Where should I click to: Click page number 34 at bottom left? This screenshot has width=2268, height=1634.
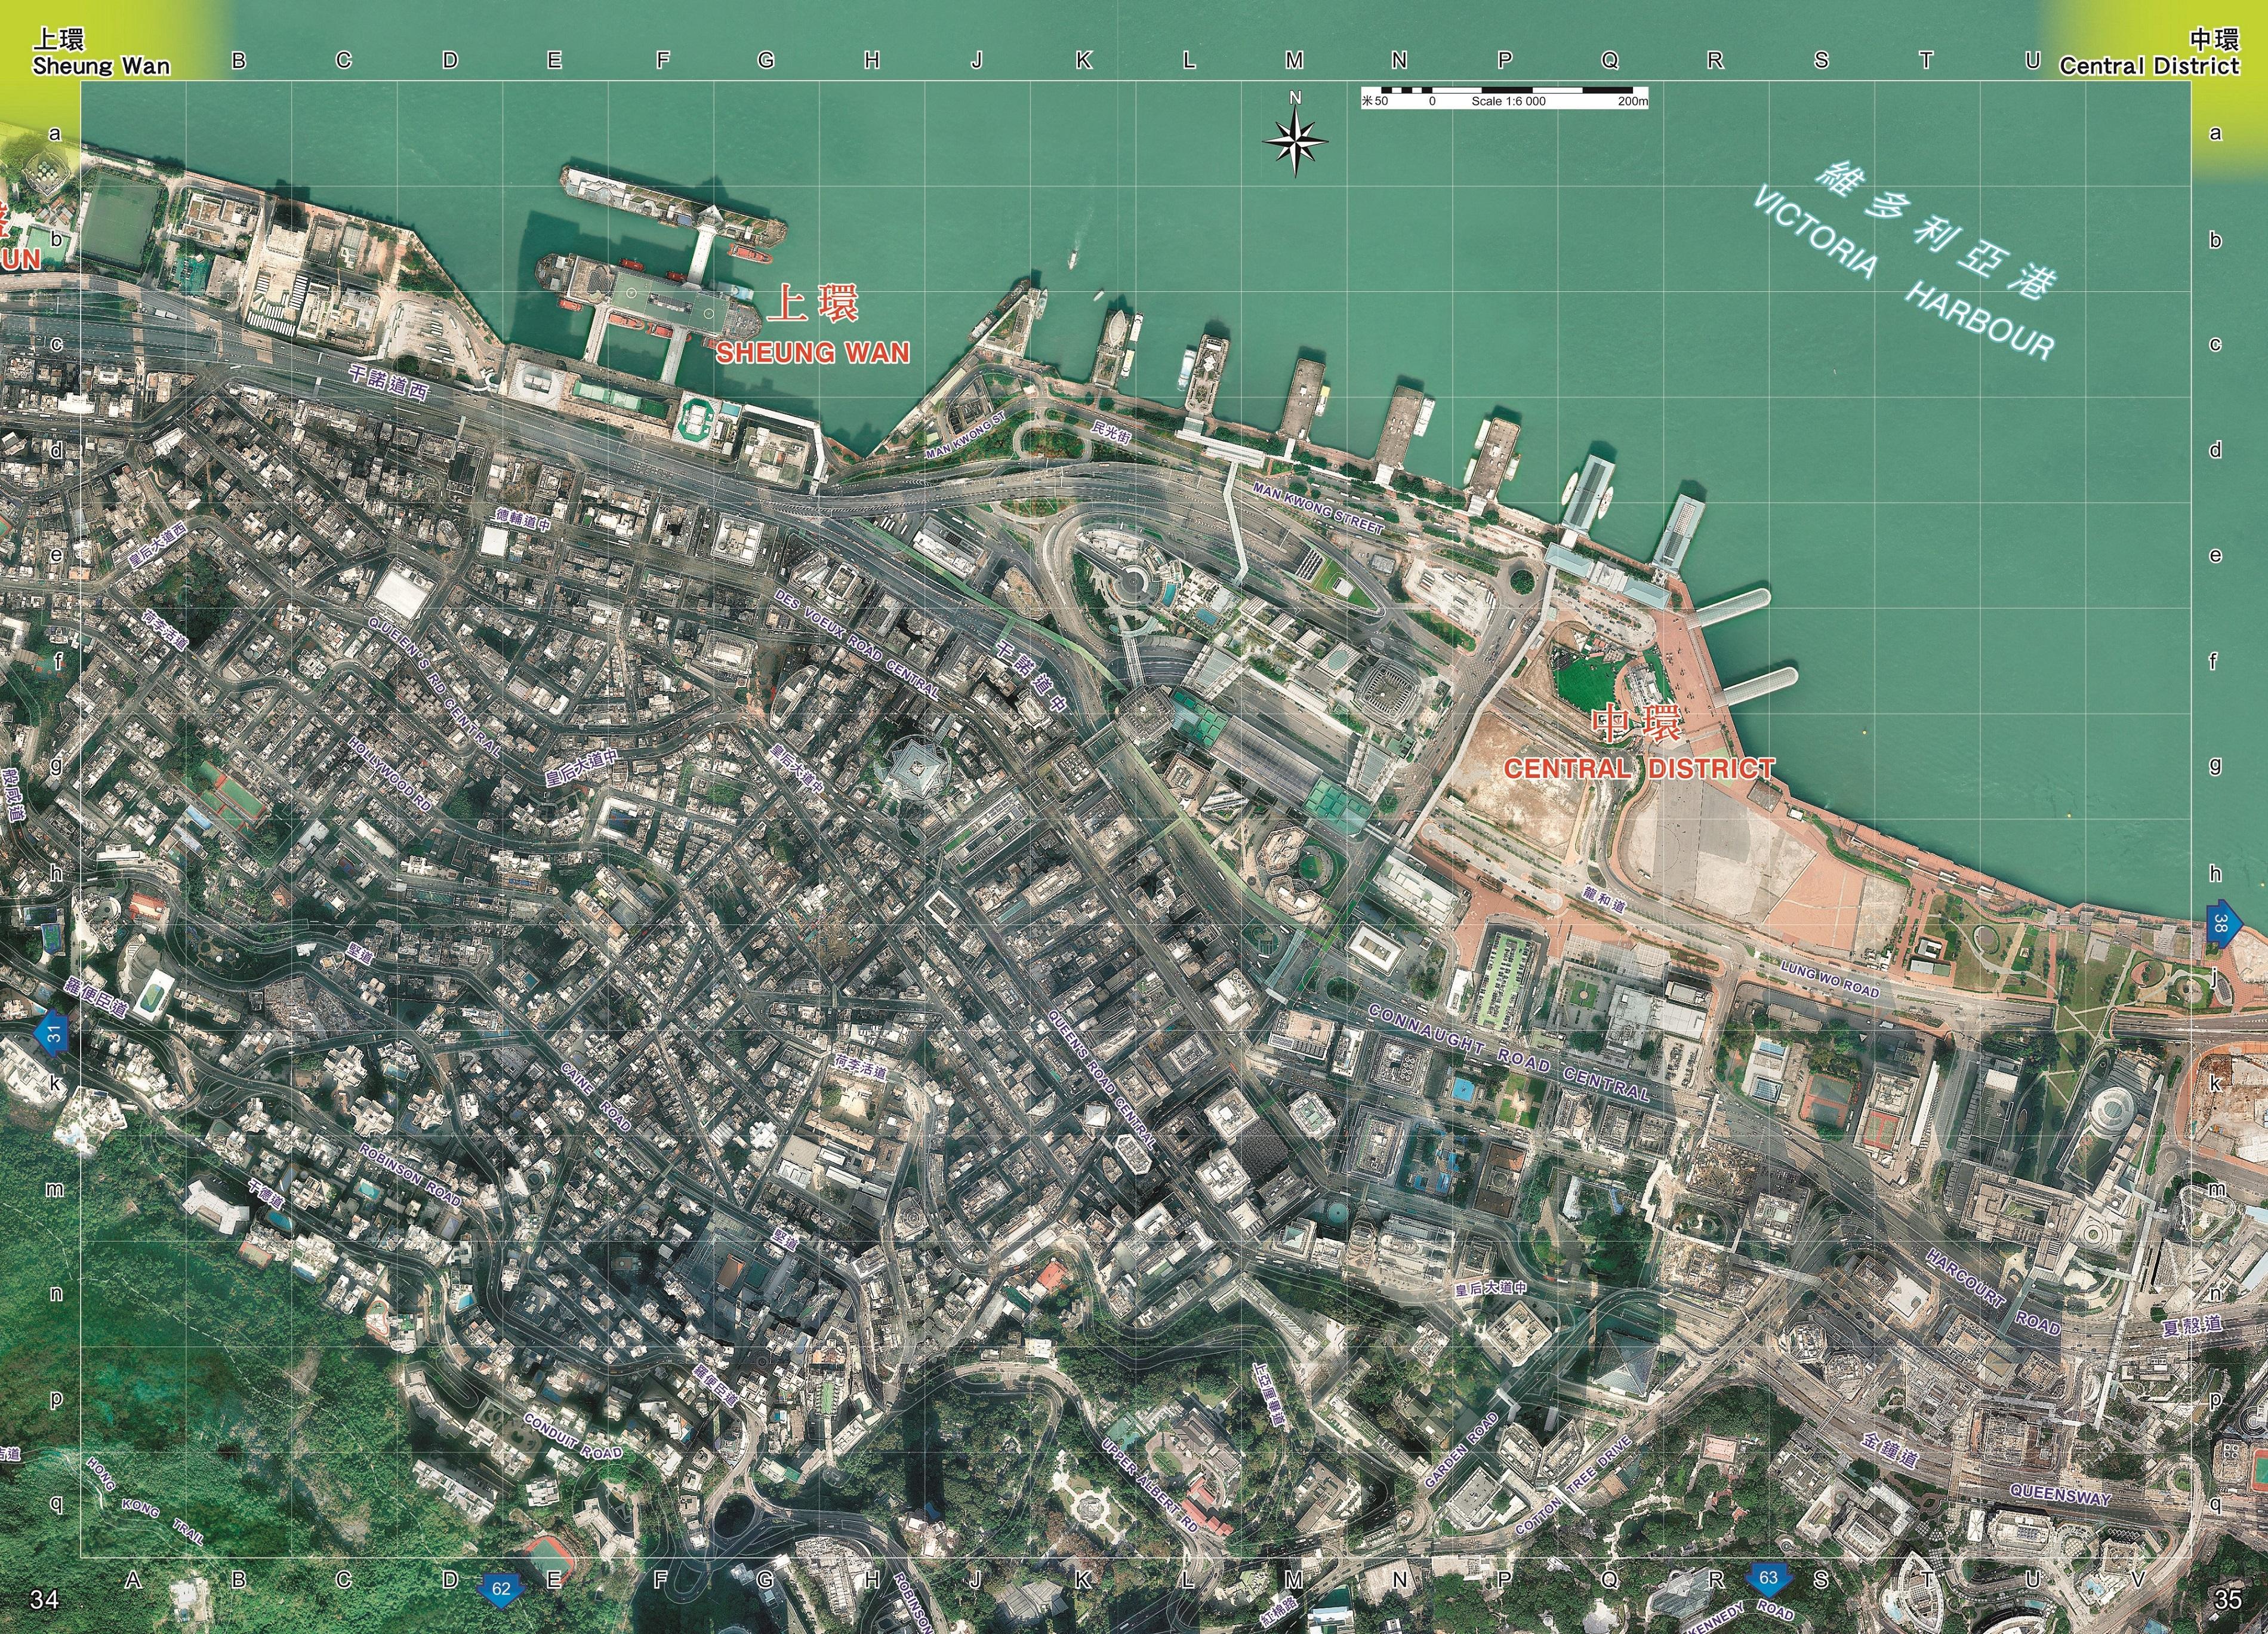click(44, 1599)
